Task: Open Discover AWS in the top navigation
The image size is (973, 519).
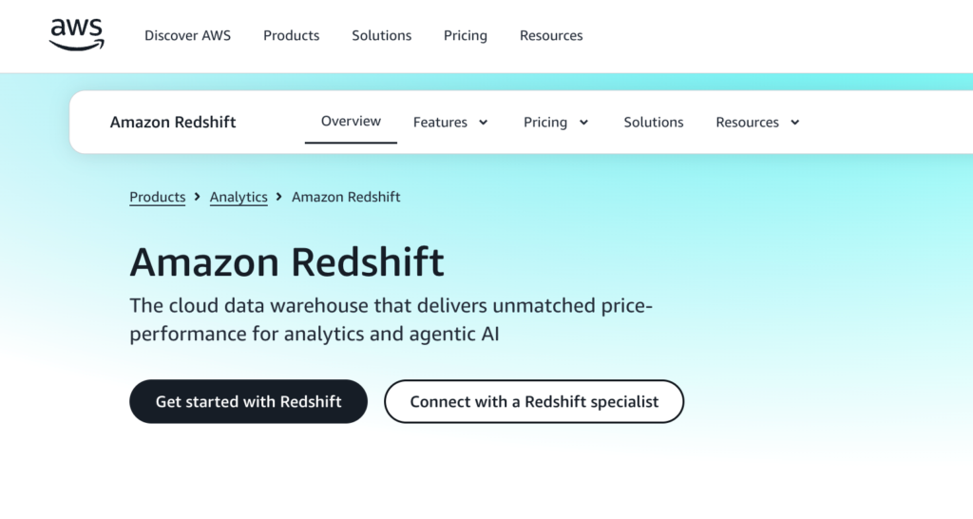Action: click(187, 36)
